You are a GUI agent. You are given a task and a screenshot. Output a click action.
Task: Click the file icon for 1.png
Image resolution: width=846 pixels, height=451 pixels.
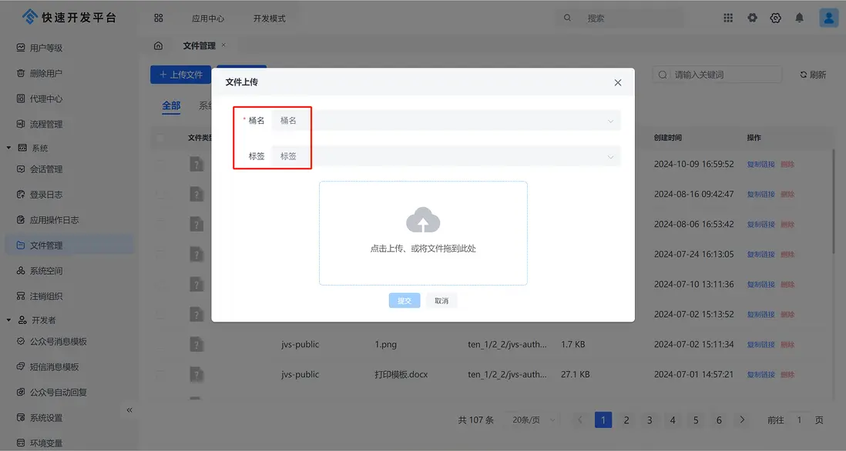point(196,344)
